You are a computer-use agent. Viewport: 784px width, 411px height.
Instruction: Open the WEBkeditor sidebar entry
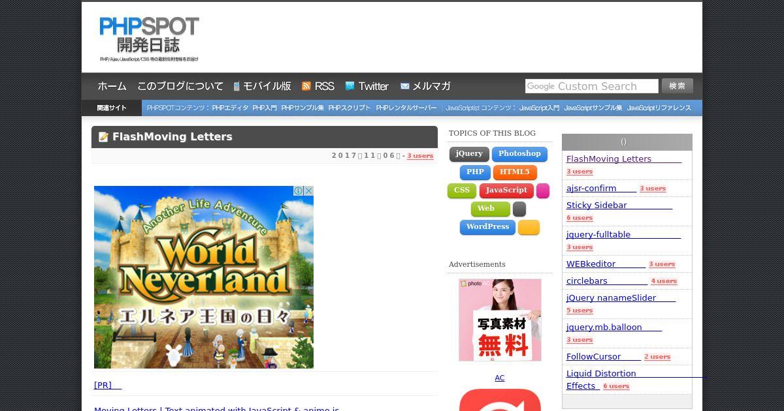point(606,264)
